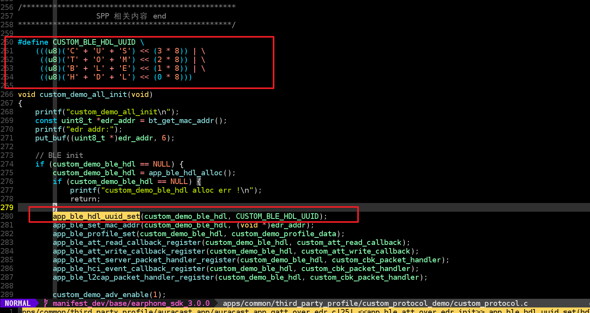Screen dimensions: 590x313
Task: Click the 'T' + 'O' + 'M' macro line
Action: (x=123, y=60)
